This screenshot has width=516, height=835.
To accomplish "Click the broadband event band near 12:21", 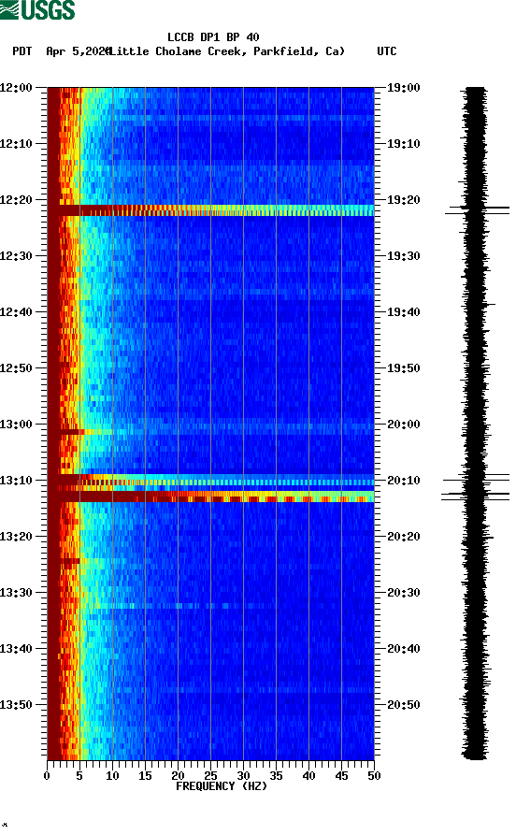I will [211, 210].
